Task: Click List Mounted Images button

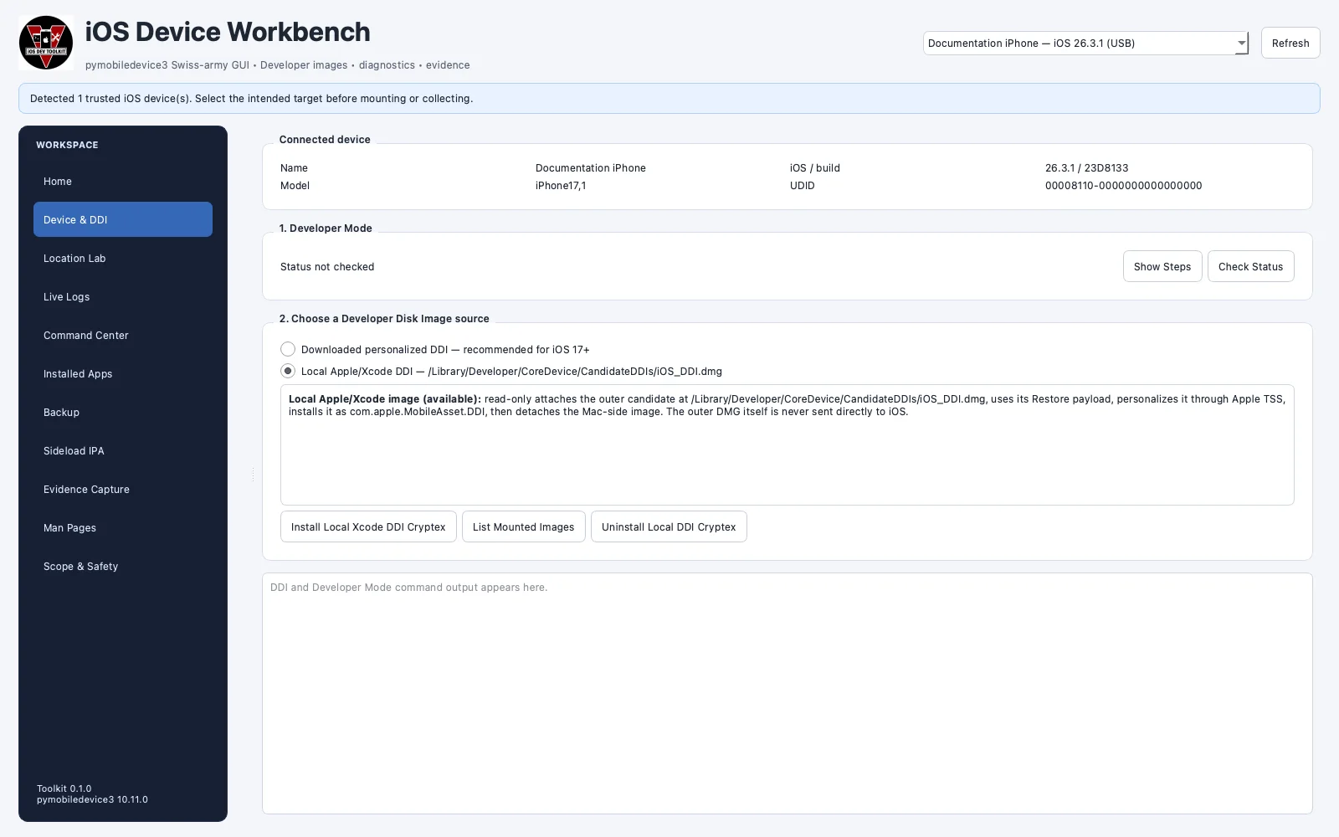Action: (524, 526)
